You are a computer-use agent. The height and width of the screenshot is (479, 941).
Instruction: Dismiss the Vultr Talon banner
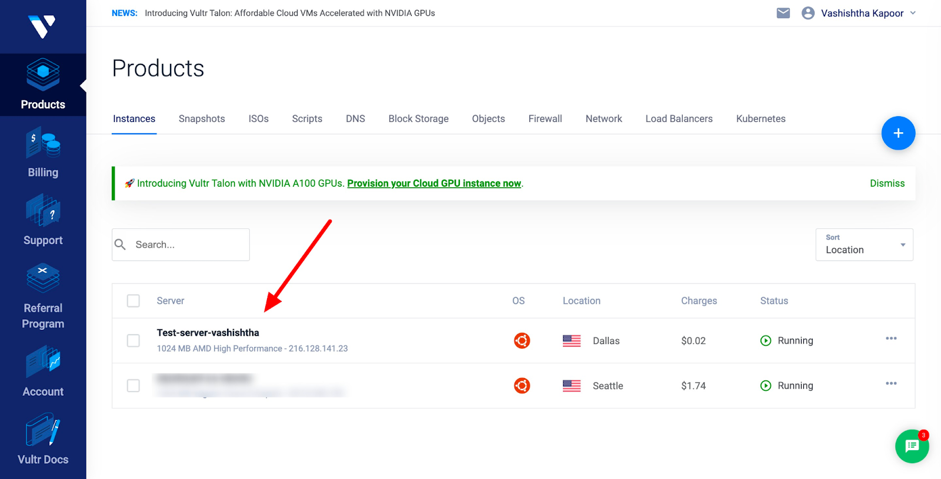tap(887, 183)
